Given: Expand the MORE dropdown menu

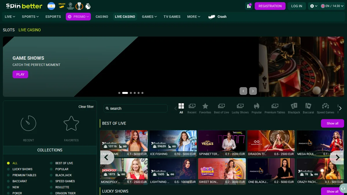Looking at the screenshot, I should [x=194, y=17].
